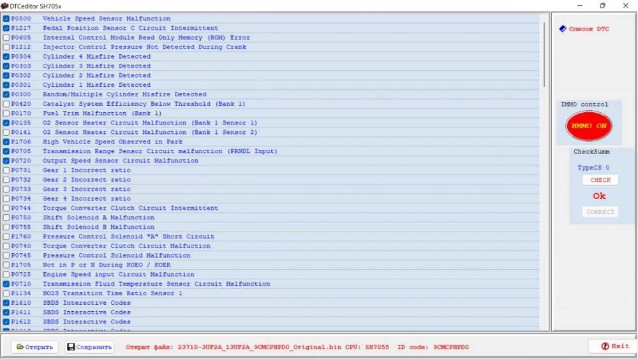Uncheck the P0304 Cylinder 4 Misfire checkbox

(6, 57)
